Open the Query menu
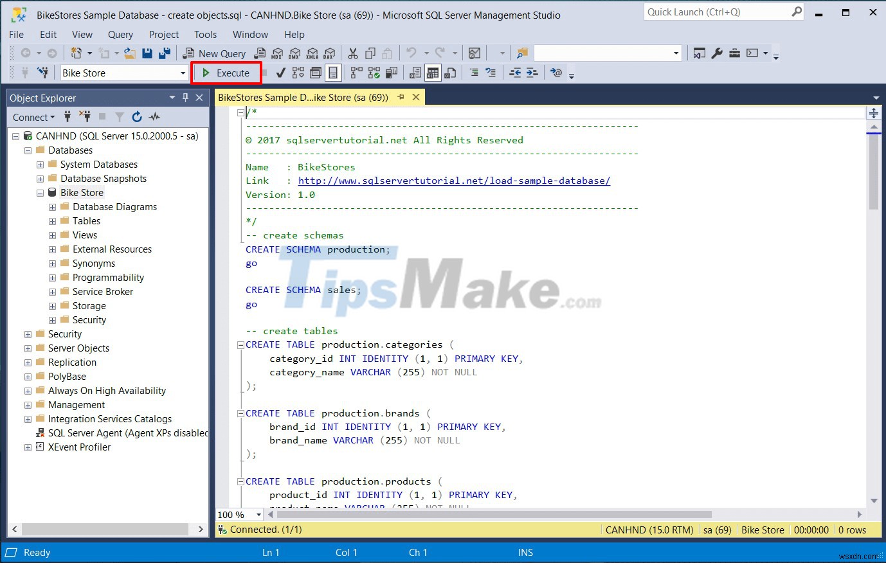 tap(121, 34)
